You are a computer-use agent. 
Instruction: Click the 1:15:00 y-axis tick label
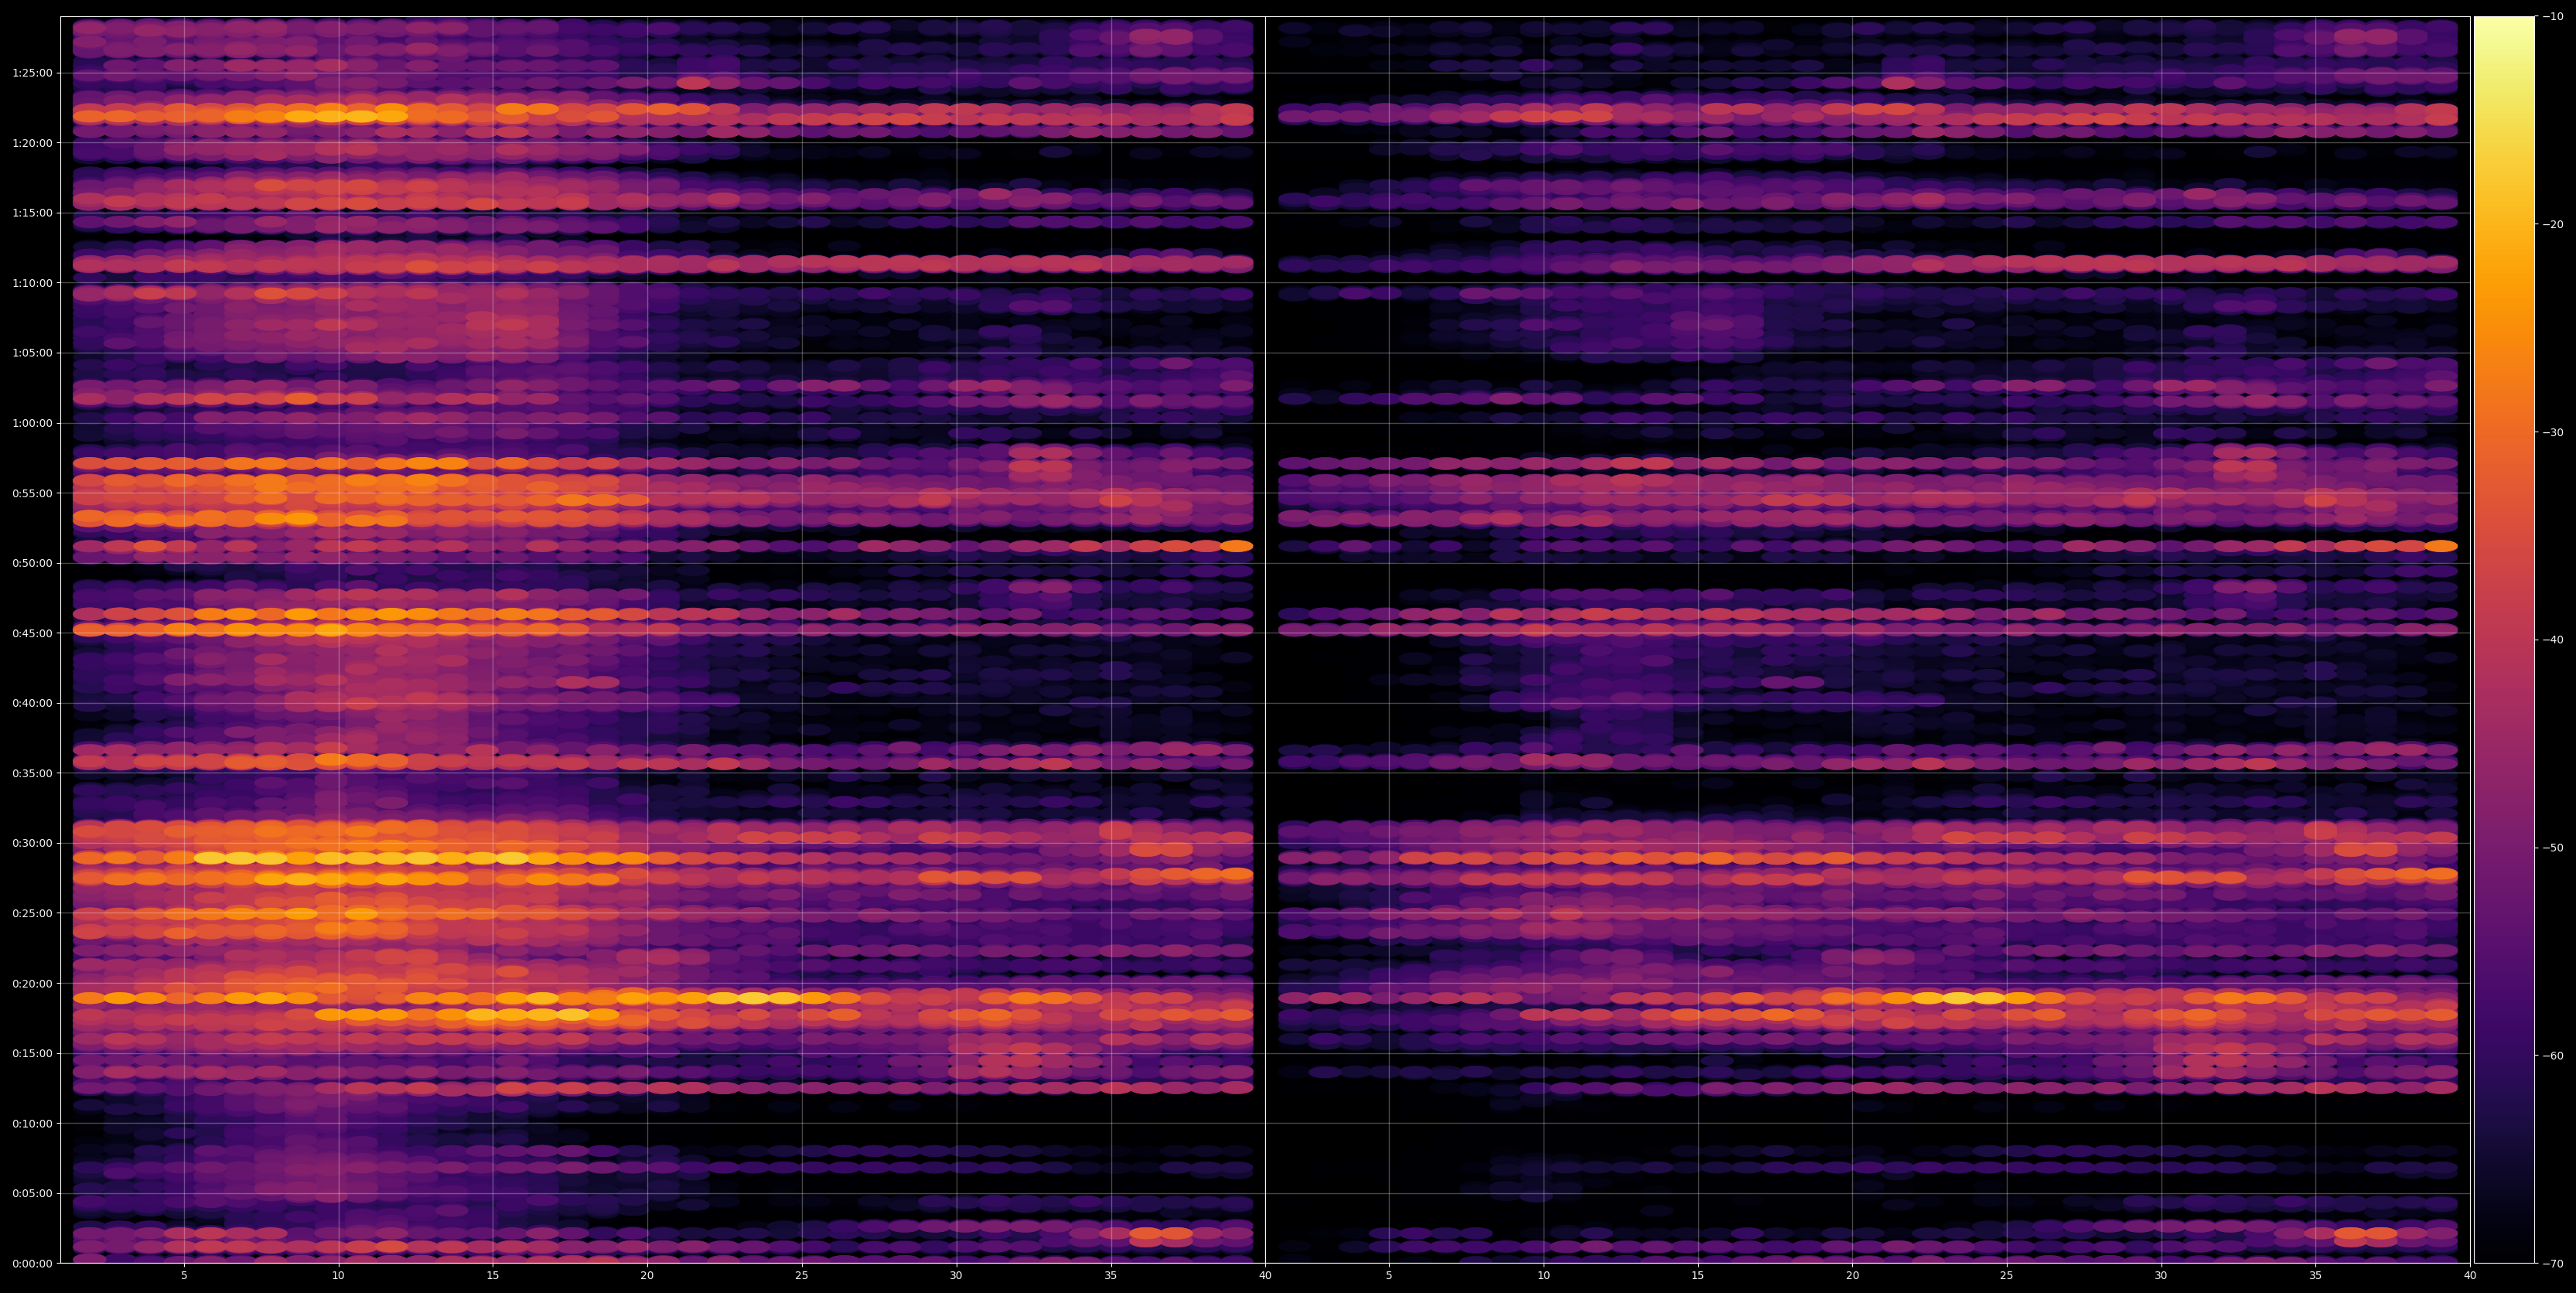pyautogui.click(x=33, y=213)
